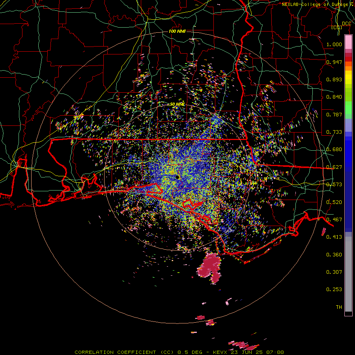The width and height of the screenshot is (355, 355).
Task: Click the 100 NMI range ring label
Action: (x=177, y=31)
